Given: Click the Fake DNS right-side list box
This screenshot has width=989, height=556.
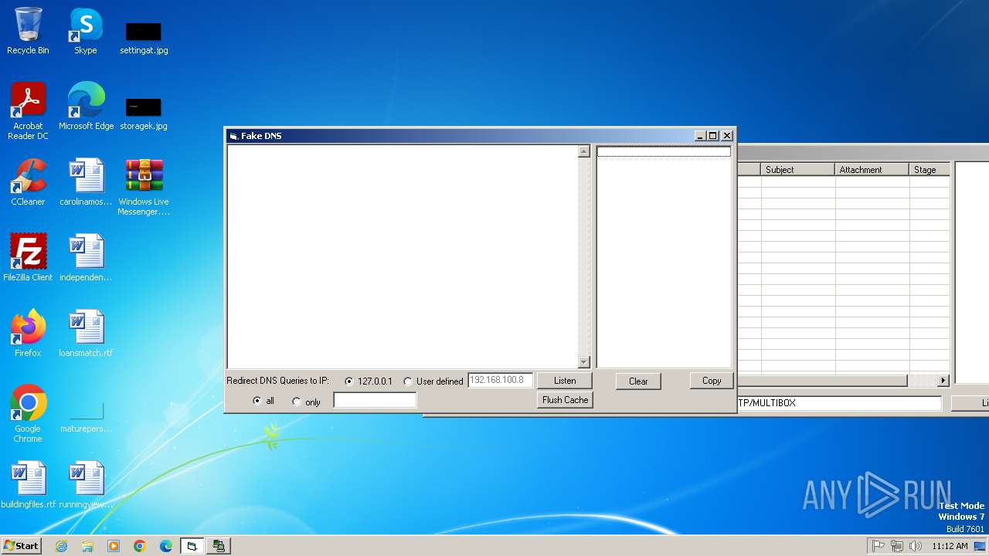Looking at the screenshot, I should pyautogui.click(x=664, y=256).
